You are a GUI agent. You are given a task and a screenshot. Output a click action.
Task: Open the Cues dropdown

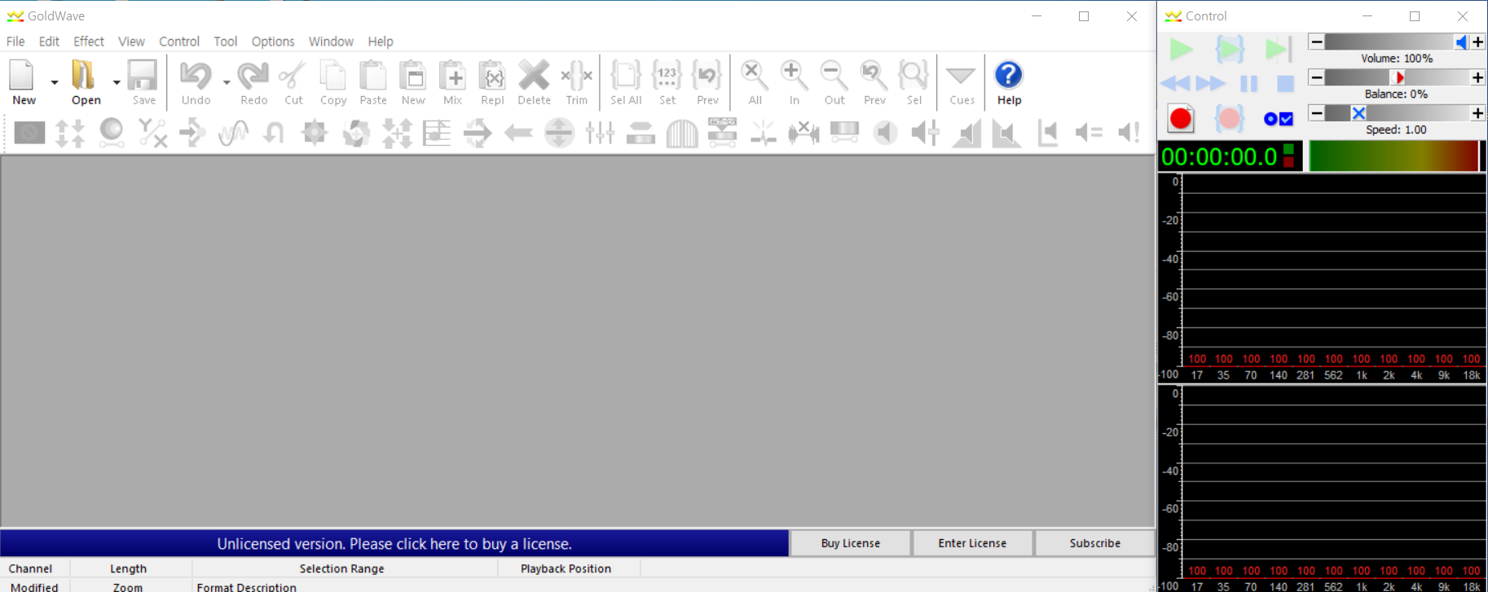point(962,81)
